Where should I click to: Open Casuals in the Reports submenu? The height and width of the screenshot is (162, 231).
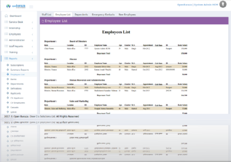point(14,107)
